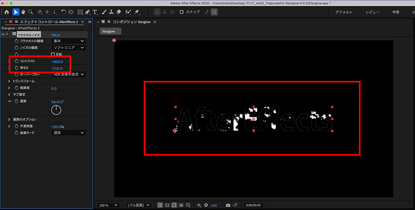Screen dimensions: 415x210
Task: Toggle stopwatch for 複雑度
Action: [x=17, y=88]
